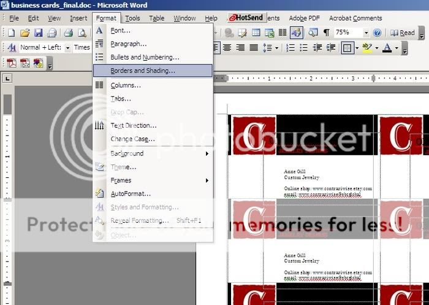The image size is (429, 305).
Task: Click the Columns toolbar icon
Action: [x=283, y=33]
